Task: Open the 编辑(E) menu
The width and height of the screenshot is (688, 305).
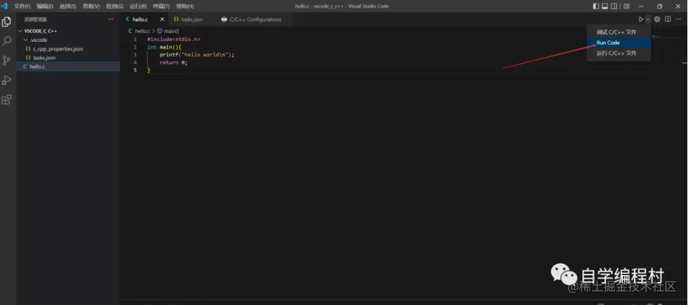Action: pos(45,6)
